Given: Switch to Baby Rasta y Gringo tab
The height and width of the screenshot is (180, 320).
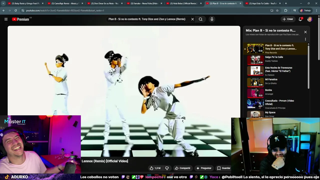Looking at the screenshot, I should (26, 3).
